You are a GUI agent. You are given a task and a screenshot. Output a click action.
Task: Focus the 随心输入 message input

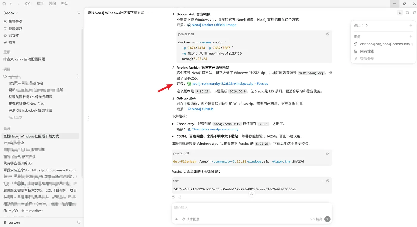point(252,208)
